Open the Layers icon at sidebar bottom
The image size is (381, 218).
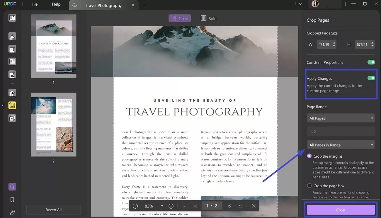click(12, 187)
